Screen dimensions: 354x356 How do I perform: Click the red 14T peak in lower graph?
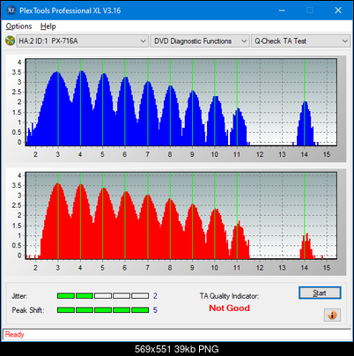point(306,246)
